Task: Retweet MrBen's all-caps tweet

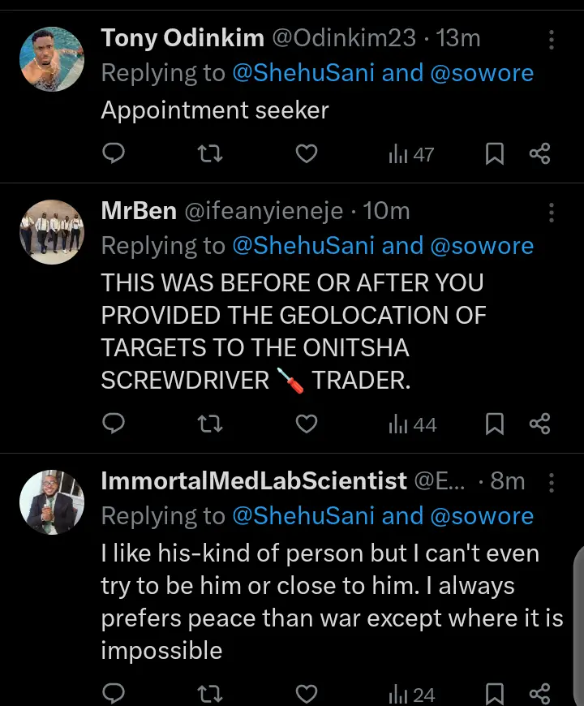Action: (210, 423)
